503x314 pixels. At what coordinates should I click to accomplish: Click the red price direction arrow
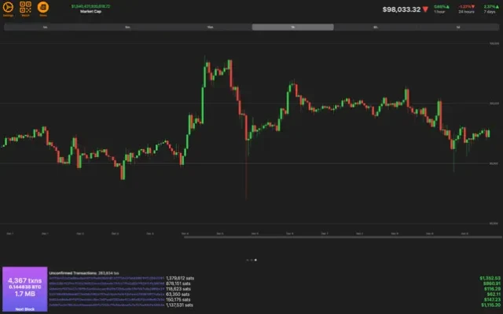tap(425, 9)
